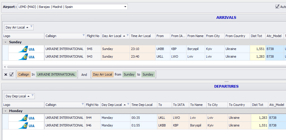Image resolution: width=286 pixels, height=140 pixels.
Task: Click Day Dep Local grouping chip in Departures
Action: click(19, 96)
